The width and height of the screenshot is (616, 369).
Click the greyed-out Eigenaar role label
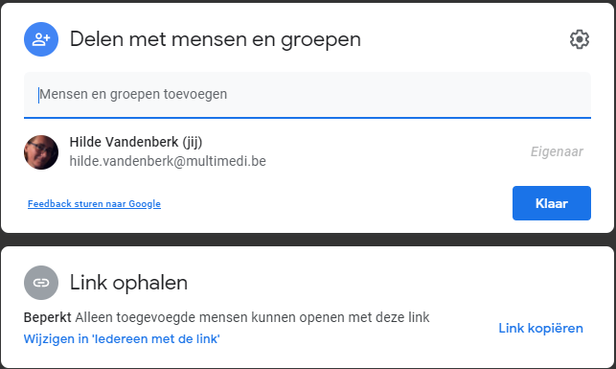pyautogui.click(x=557, y=151)
